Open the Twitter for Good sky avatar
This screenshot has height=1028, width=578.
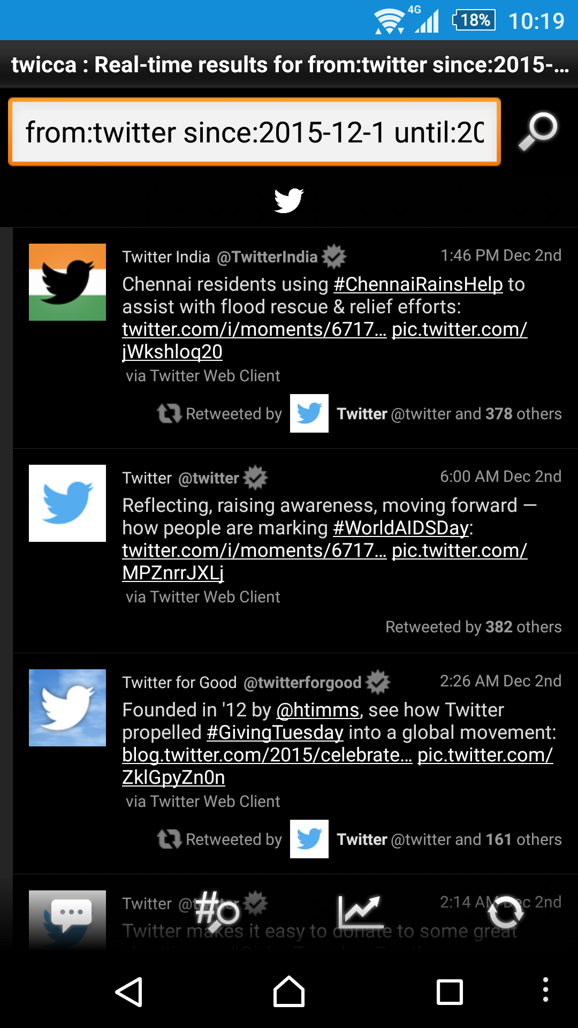tap(67, 708)
